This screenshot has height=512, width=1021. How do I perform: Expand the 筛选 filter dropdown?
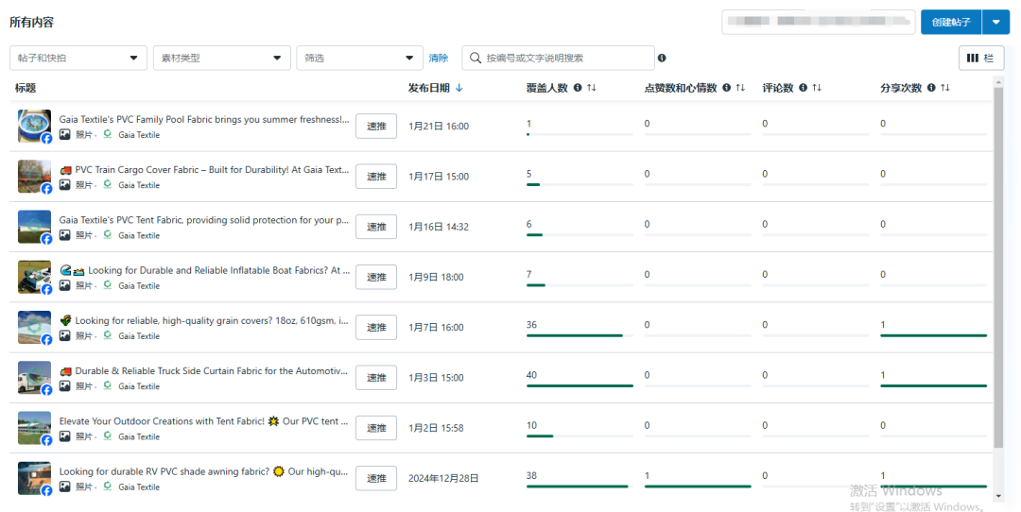pos(359,58)
